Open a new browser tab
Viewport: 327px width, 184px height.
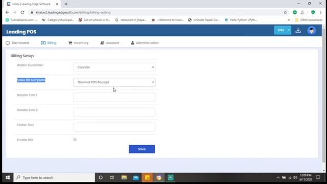66,4
